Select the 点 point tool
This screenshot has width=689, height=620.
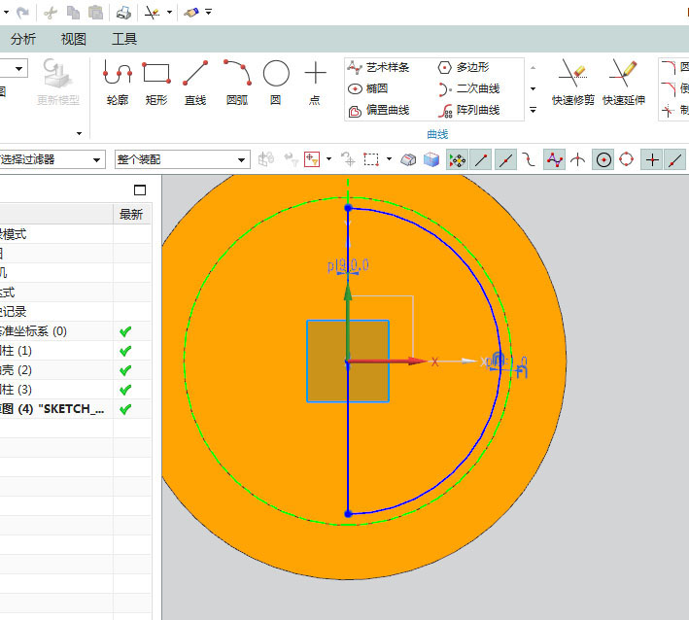click(x=315, y=83)
